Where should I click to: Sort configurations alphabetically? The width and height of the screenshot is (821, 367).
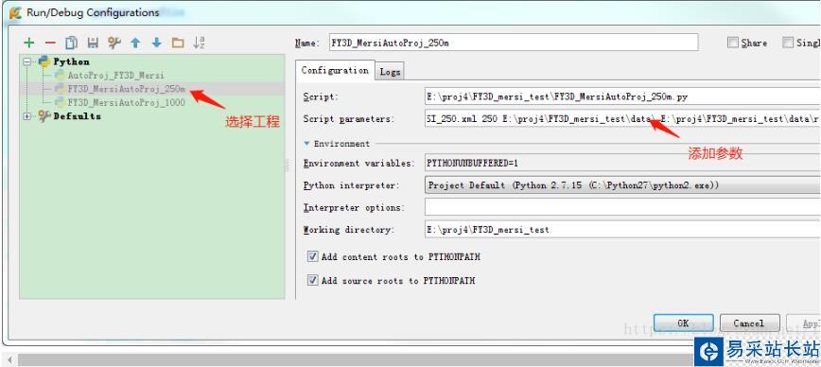(199, 43)
